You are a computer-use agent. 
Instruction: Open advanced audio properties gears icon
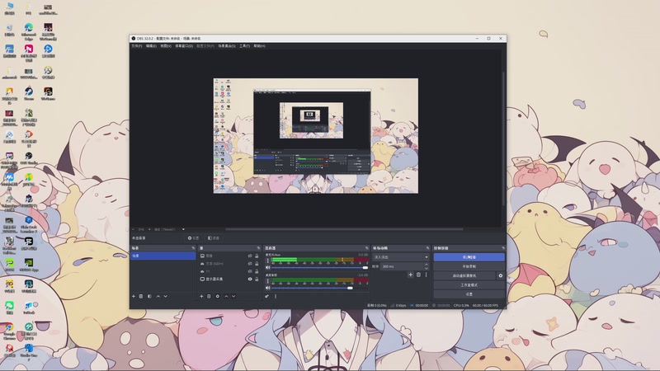[266, 296]
